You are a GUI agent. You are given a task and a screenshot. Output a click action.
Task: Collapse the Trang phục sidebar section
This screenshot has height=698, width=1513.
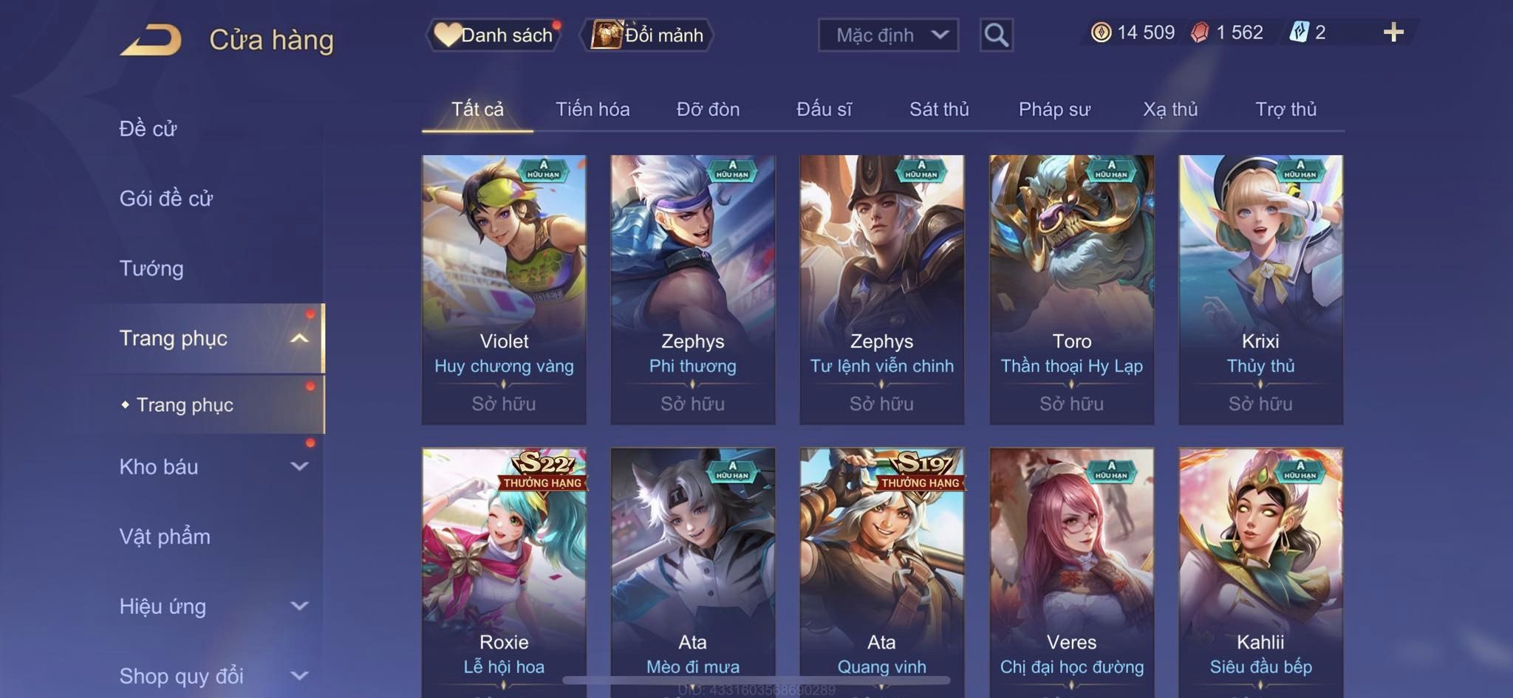click(x=299, y=338)
